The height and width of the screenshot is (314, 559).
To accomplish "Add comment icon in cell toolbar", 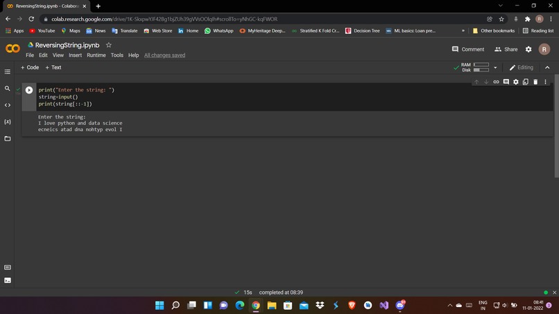I will pyautogui.click(x=506, y=82).
